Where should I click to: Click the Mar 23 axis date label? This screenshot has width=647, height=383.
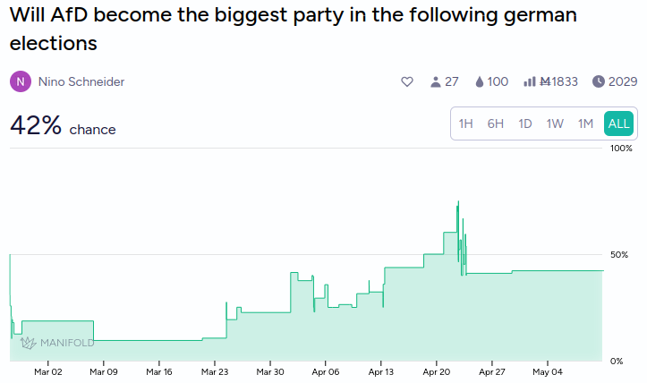[215, 372]
